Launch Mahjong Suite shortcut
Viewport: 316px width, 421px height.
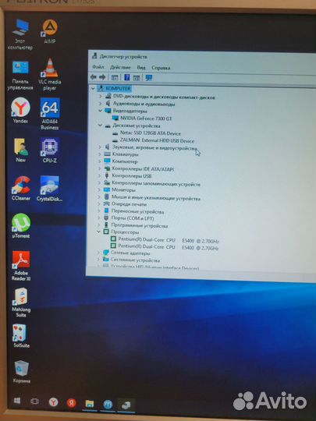pos(21,302)
